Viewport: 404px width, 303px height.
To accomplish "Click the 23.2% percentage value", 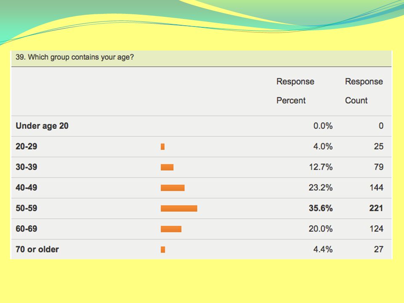I will click(x=321, y=188).
